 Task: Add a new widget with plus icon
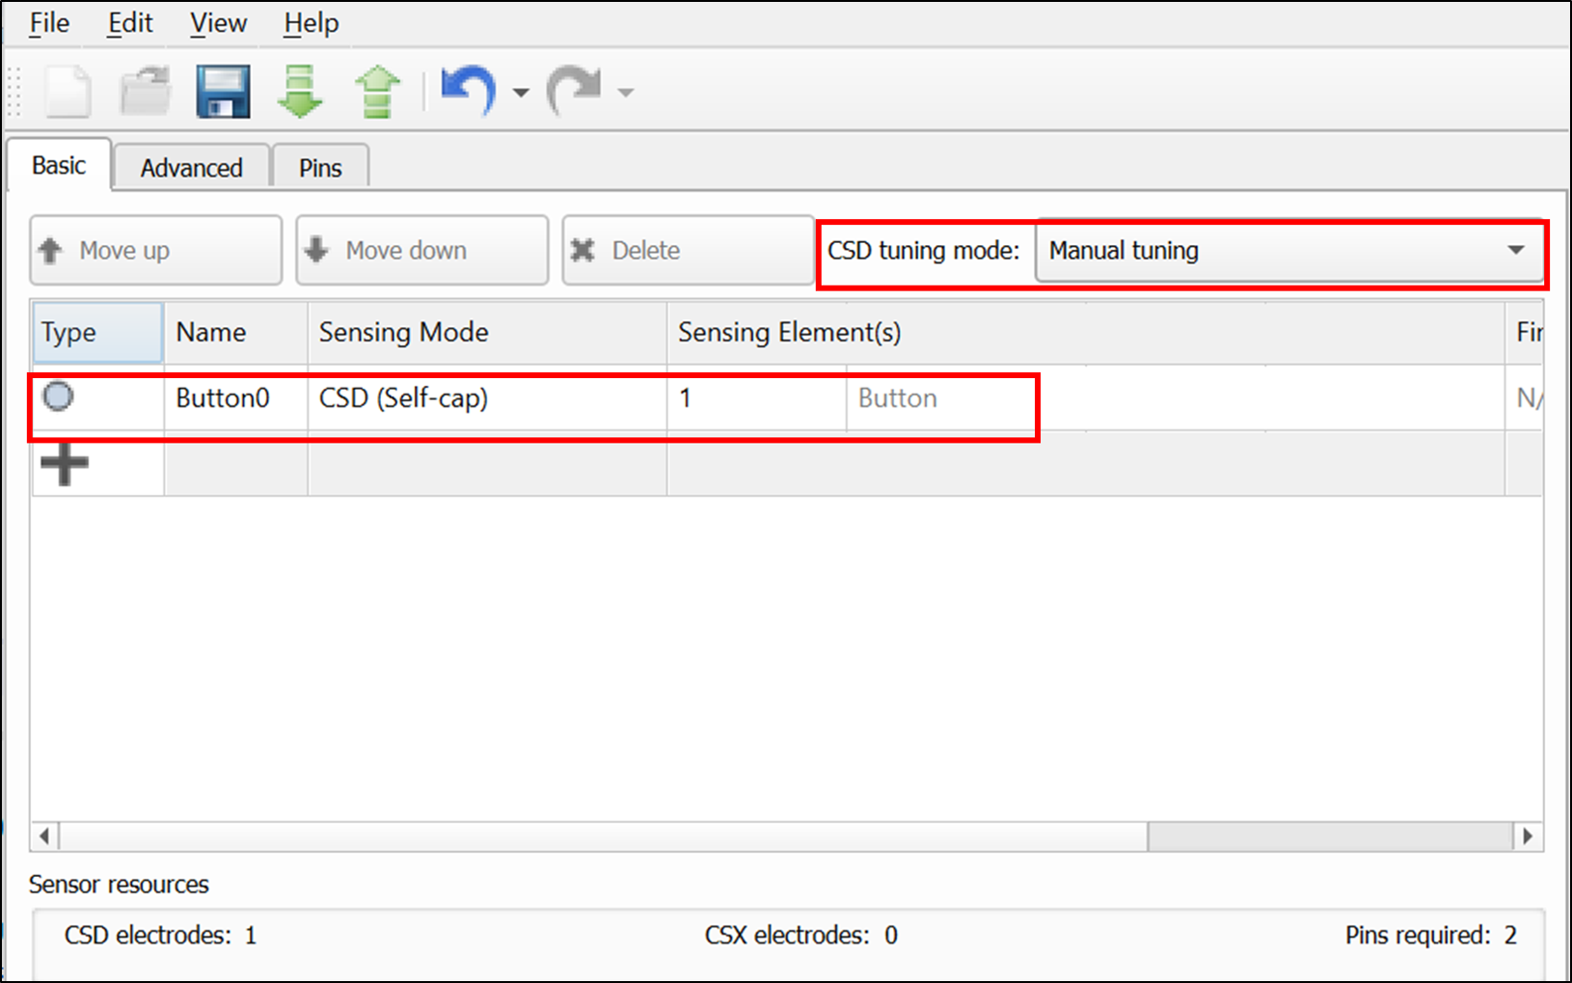click(x=65, y=464)
